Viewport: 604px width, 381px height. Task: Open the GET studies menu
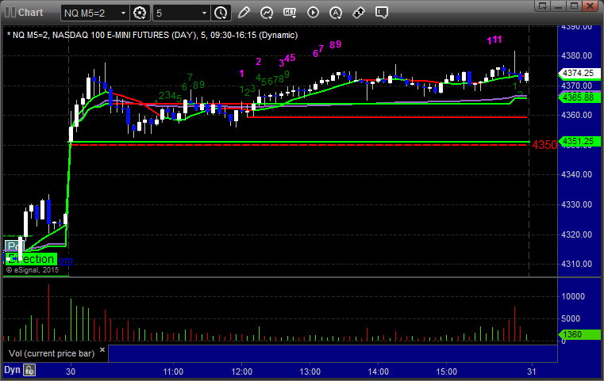point(290,13)
